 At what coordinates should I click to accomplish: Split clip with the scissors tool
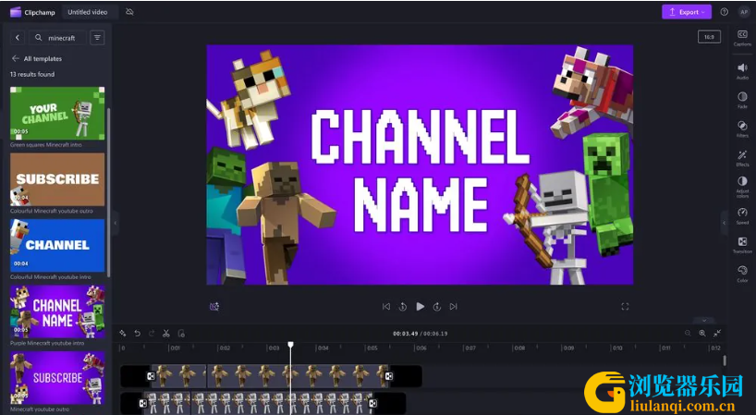166,333
